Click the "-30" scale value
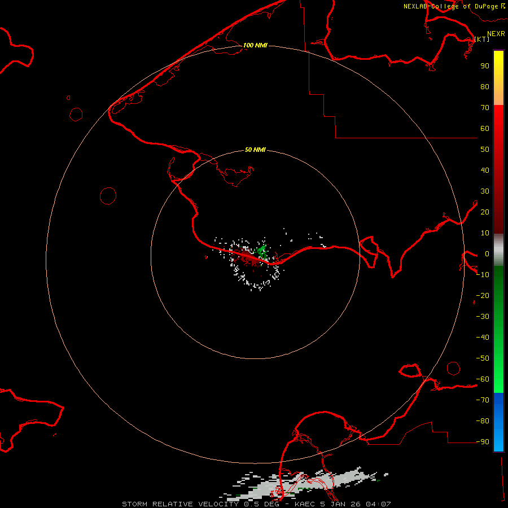 (483, 317)
